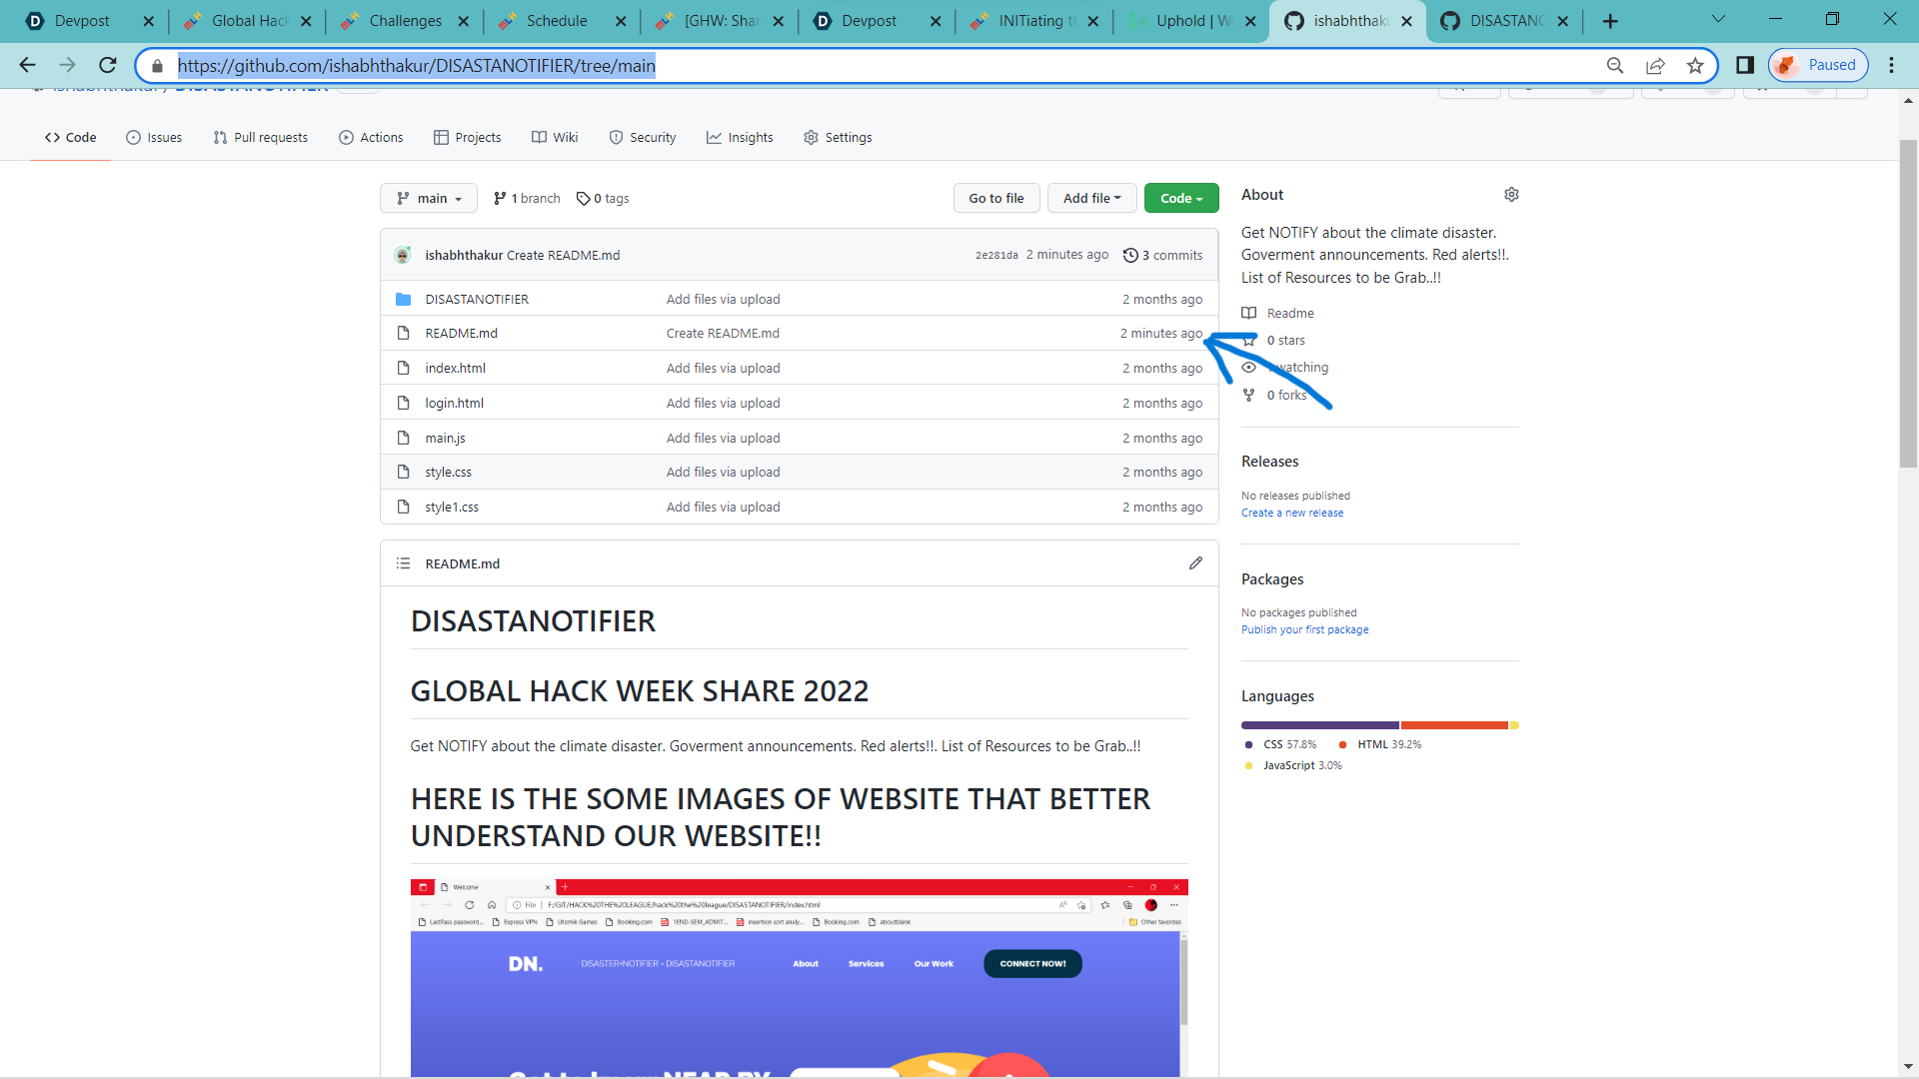Click the URL address bar field
This screenshot has height=1079, width=1919.
point(880,66)
